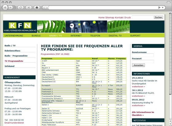
Task: Click the KFN logo
Action: [20, 27]
